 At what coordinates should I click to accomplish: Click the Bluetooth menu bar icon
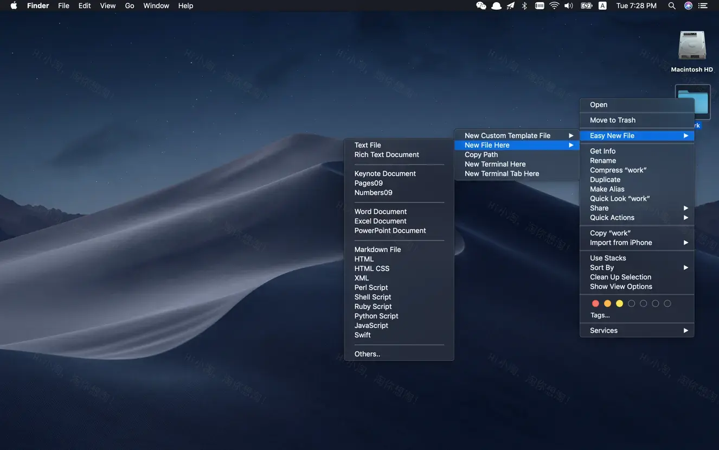tap(524, 5)
